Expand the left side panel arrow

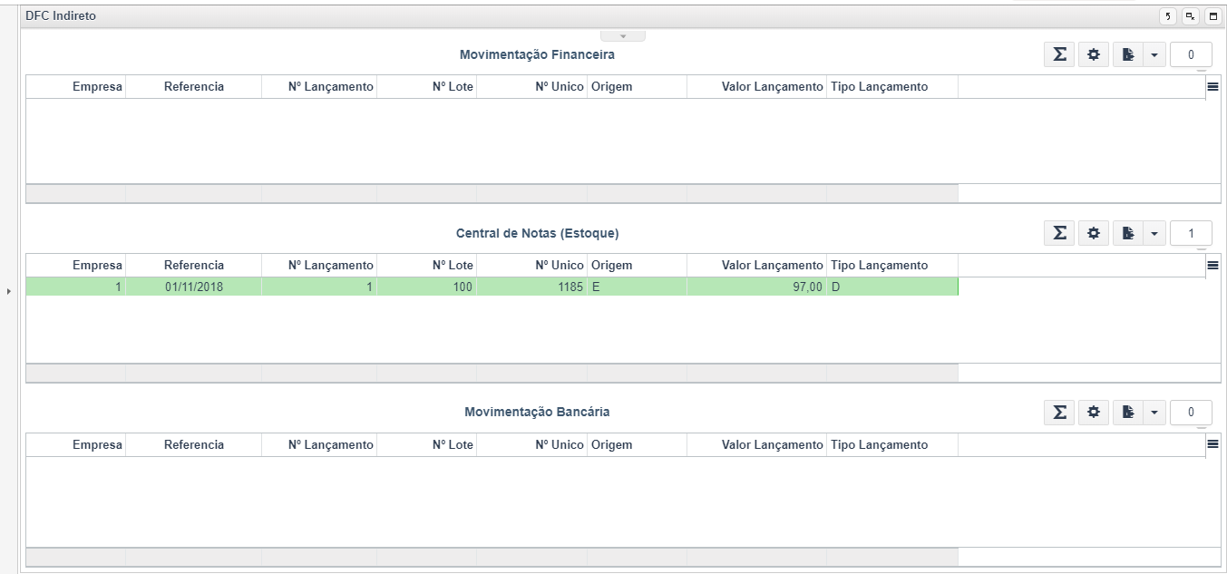[9, 291]
